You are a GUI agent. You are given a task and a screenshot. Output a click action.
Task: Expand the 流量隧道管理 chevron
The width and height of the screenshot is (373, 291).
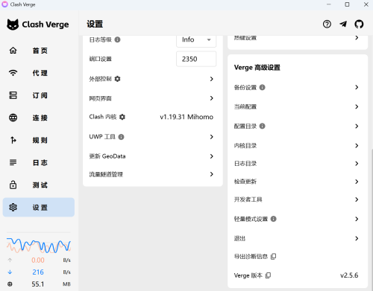[x=211, y=174]
